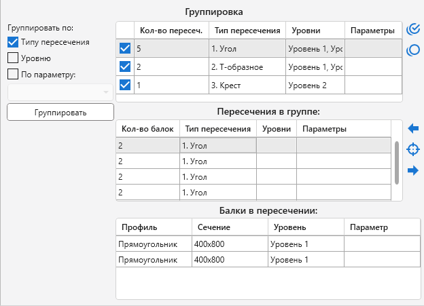
Task: Toggle the '3. Крест' row checkbox
Action: [x=125, y=85]
